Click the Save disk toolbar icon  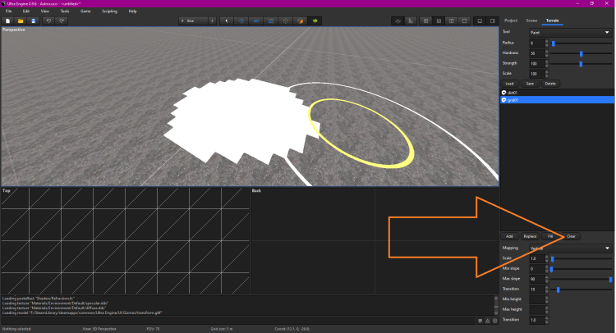pyautogui.click(x=33, y=20)
